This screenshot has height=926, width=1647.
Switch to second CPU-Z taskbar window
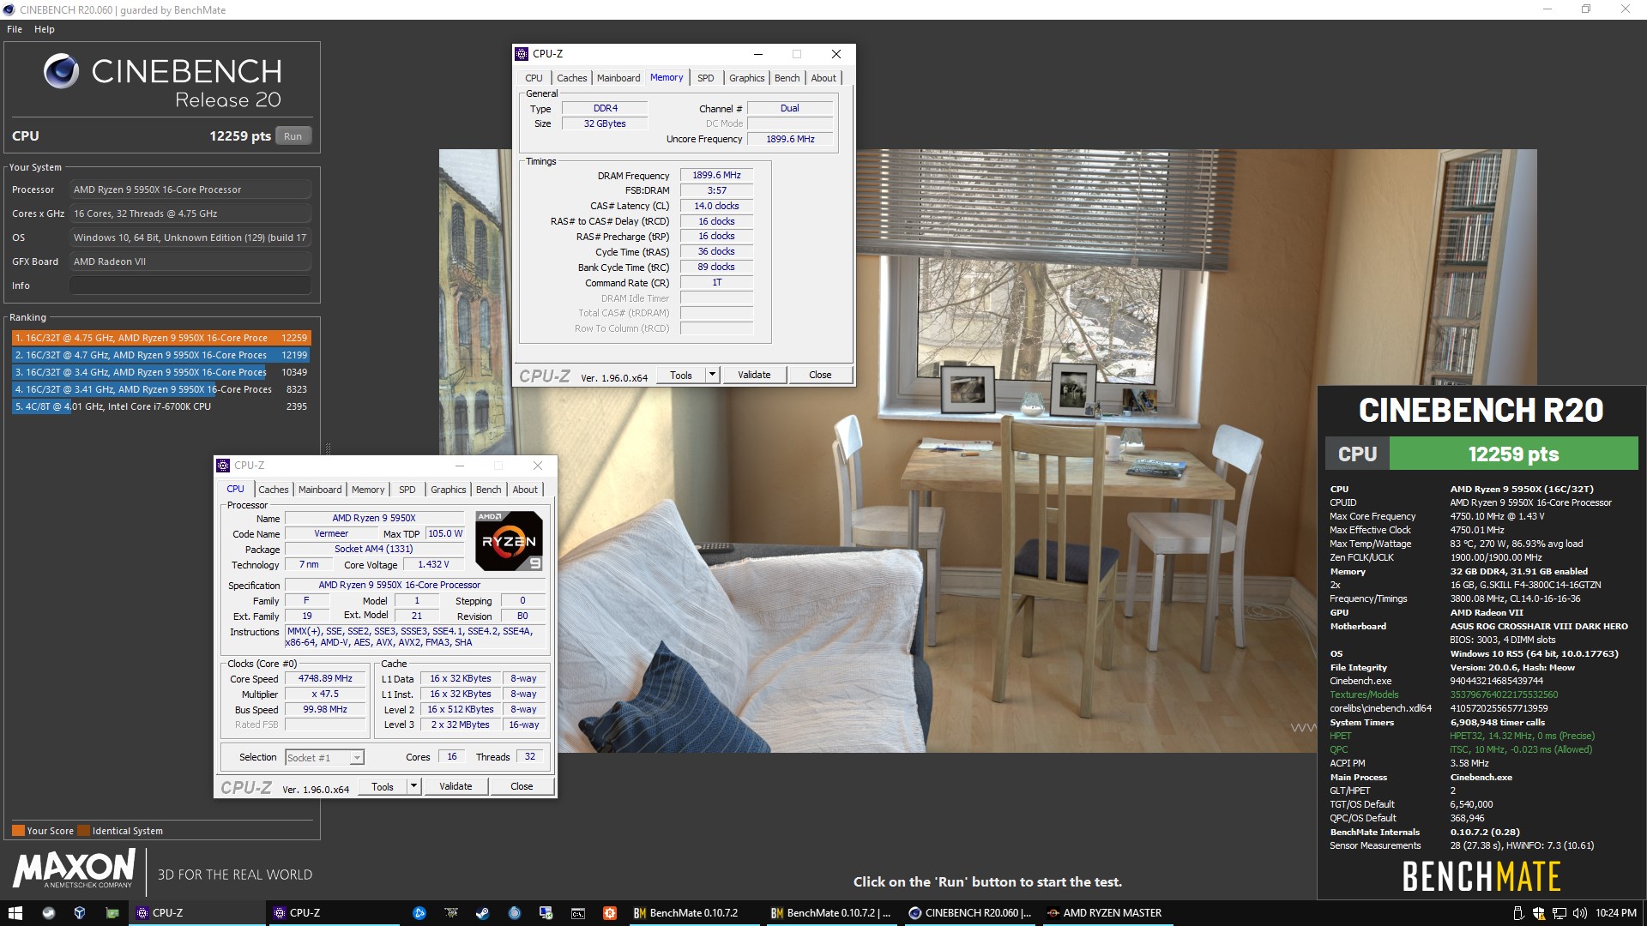point(334,913)
